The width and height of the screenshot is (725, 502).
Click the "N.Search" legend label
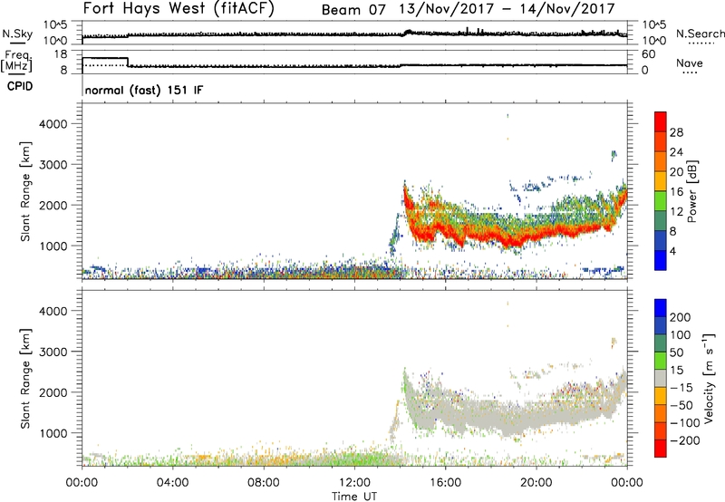click(700, 34)
